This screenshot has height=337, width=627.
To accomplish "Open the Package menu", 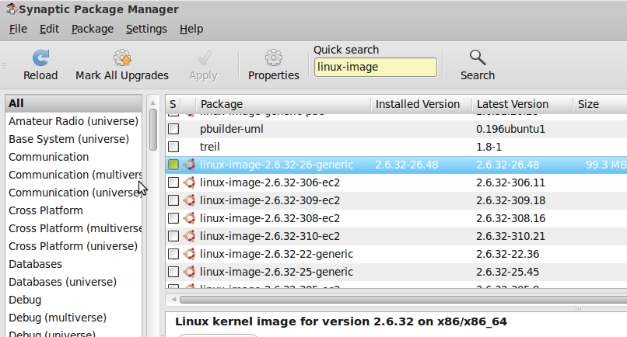I will pos(93,29).
